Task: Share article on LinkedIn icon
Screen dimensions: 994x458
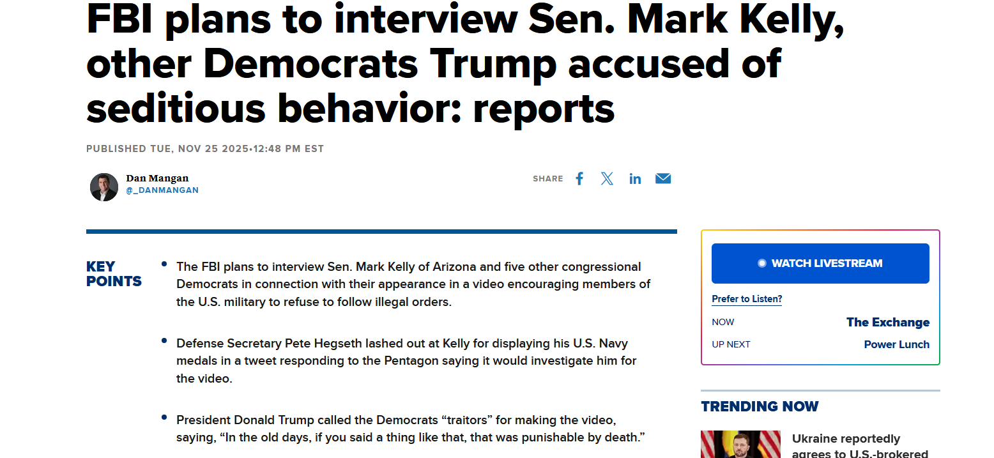Action: (x=635, y=179)
